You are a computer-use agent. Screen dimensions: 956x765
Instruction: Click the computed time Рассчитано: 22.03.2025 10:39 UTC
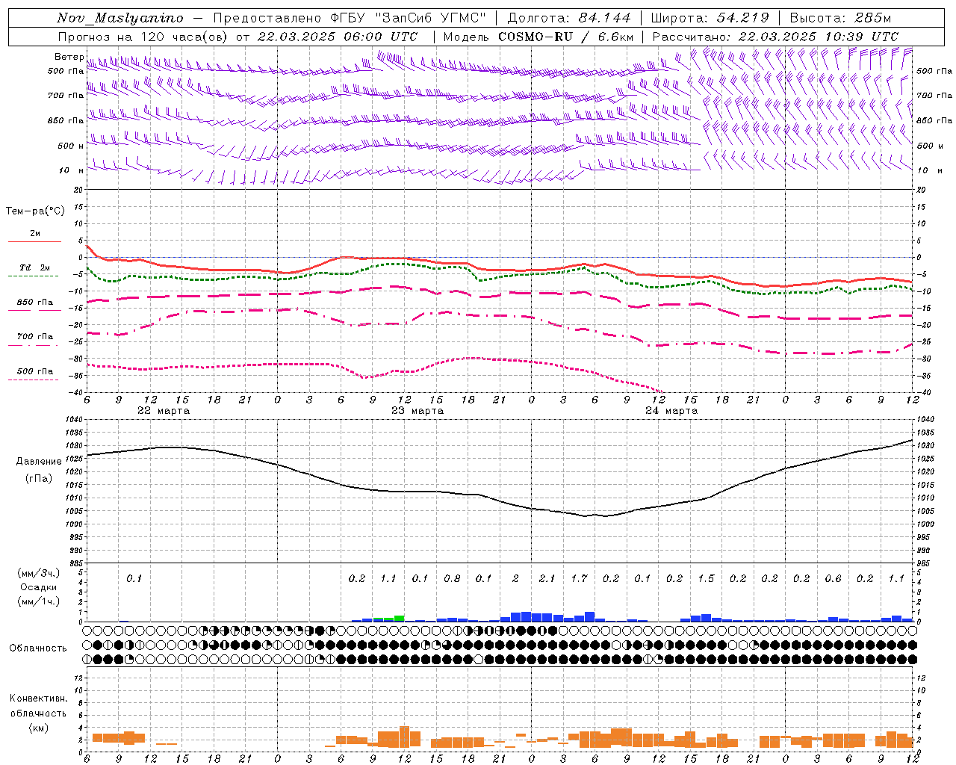pos(775,37)
